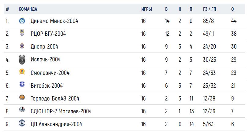Select the Днепр-2004 club emblem
The width and height of the screenshot is (249, 135).
click(x=22, y=46)
